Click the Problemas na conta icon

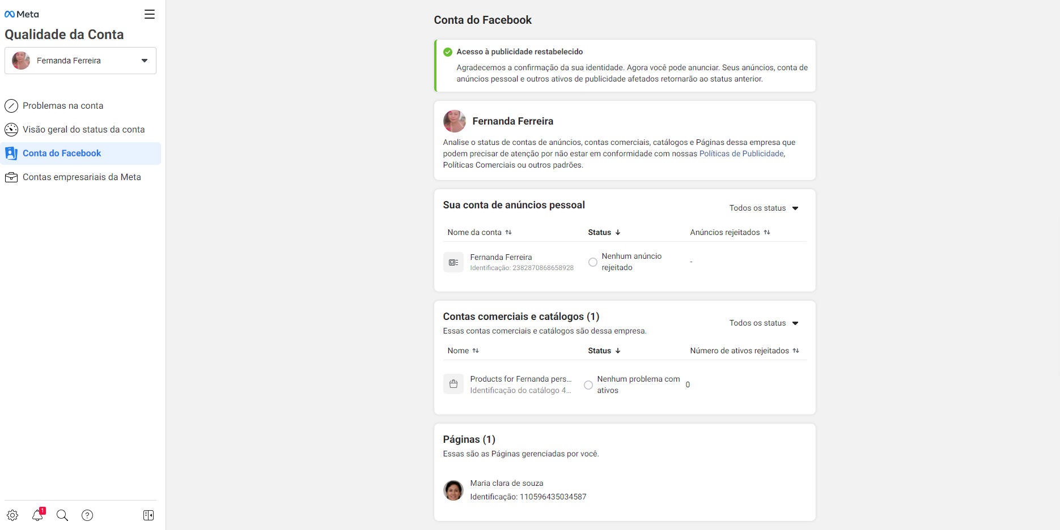click(x=11, y=106)
